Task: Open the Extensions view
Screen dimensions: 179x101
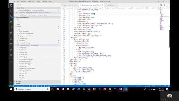Action: (x=11, y=27)
